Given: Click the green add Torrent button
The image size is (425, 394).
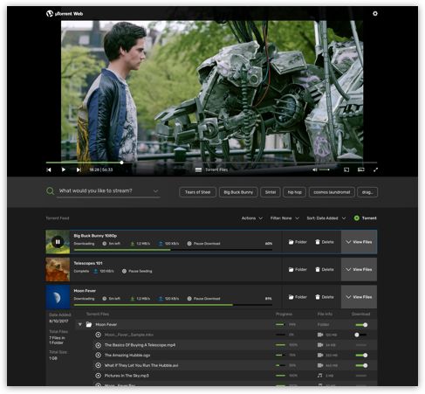Looking at the screenshot, I should click(365, 218).
